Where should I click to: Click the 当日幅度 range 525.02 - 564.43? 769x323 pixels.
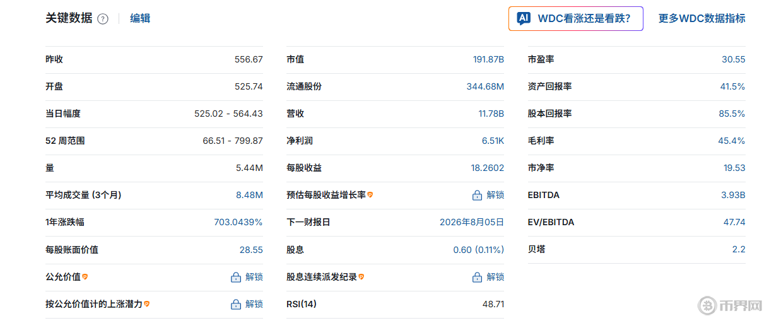point(228,114)
